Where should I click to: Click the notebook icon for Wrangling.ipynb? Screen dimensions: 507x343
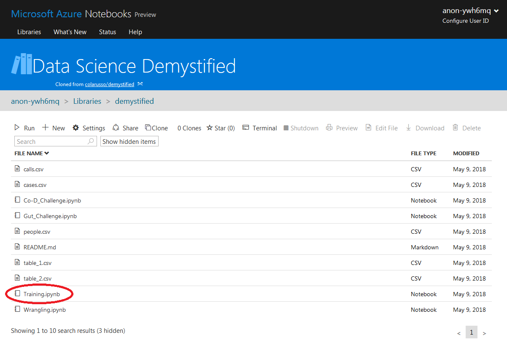coord(17,309)
